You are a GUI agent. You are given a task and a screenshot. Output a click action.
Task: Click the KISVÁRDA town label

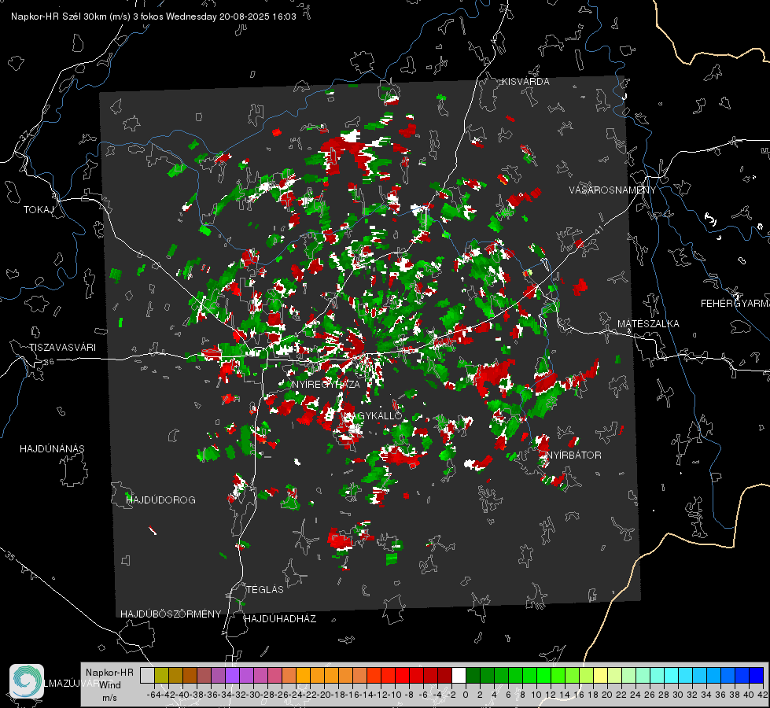click(525, 82)
